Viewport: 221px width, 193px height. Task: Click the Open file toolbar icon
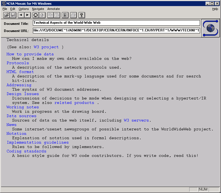click(6, 15)
